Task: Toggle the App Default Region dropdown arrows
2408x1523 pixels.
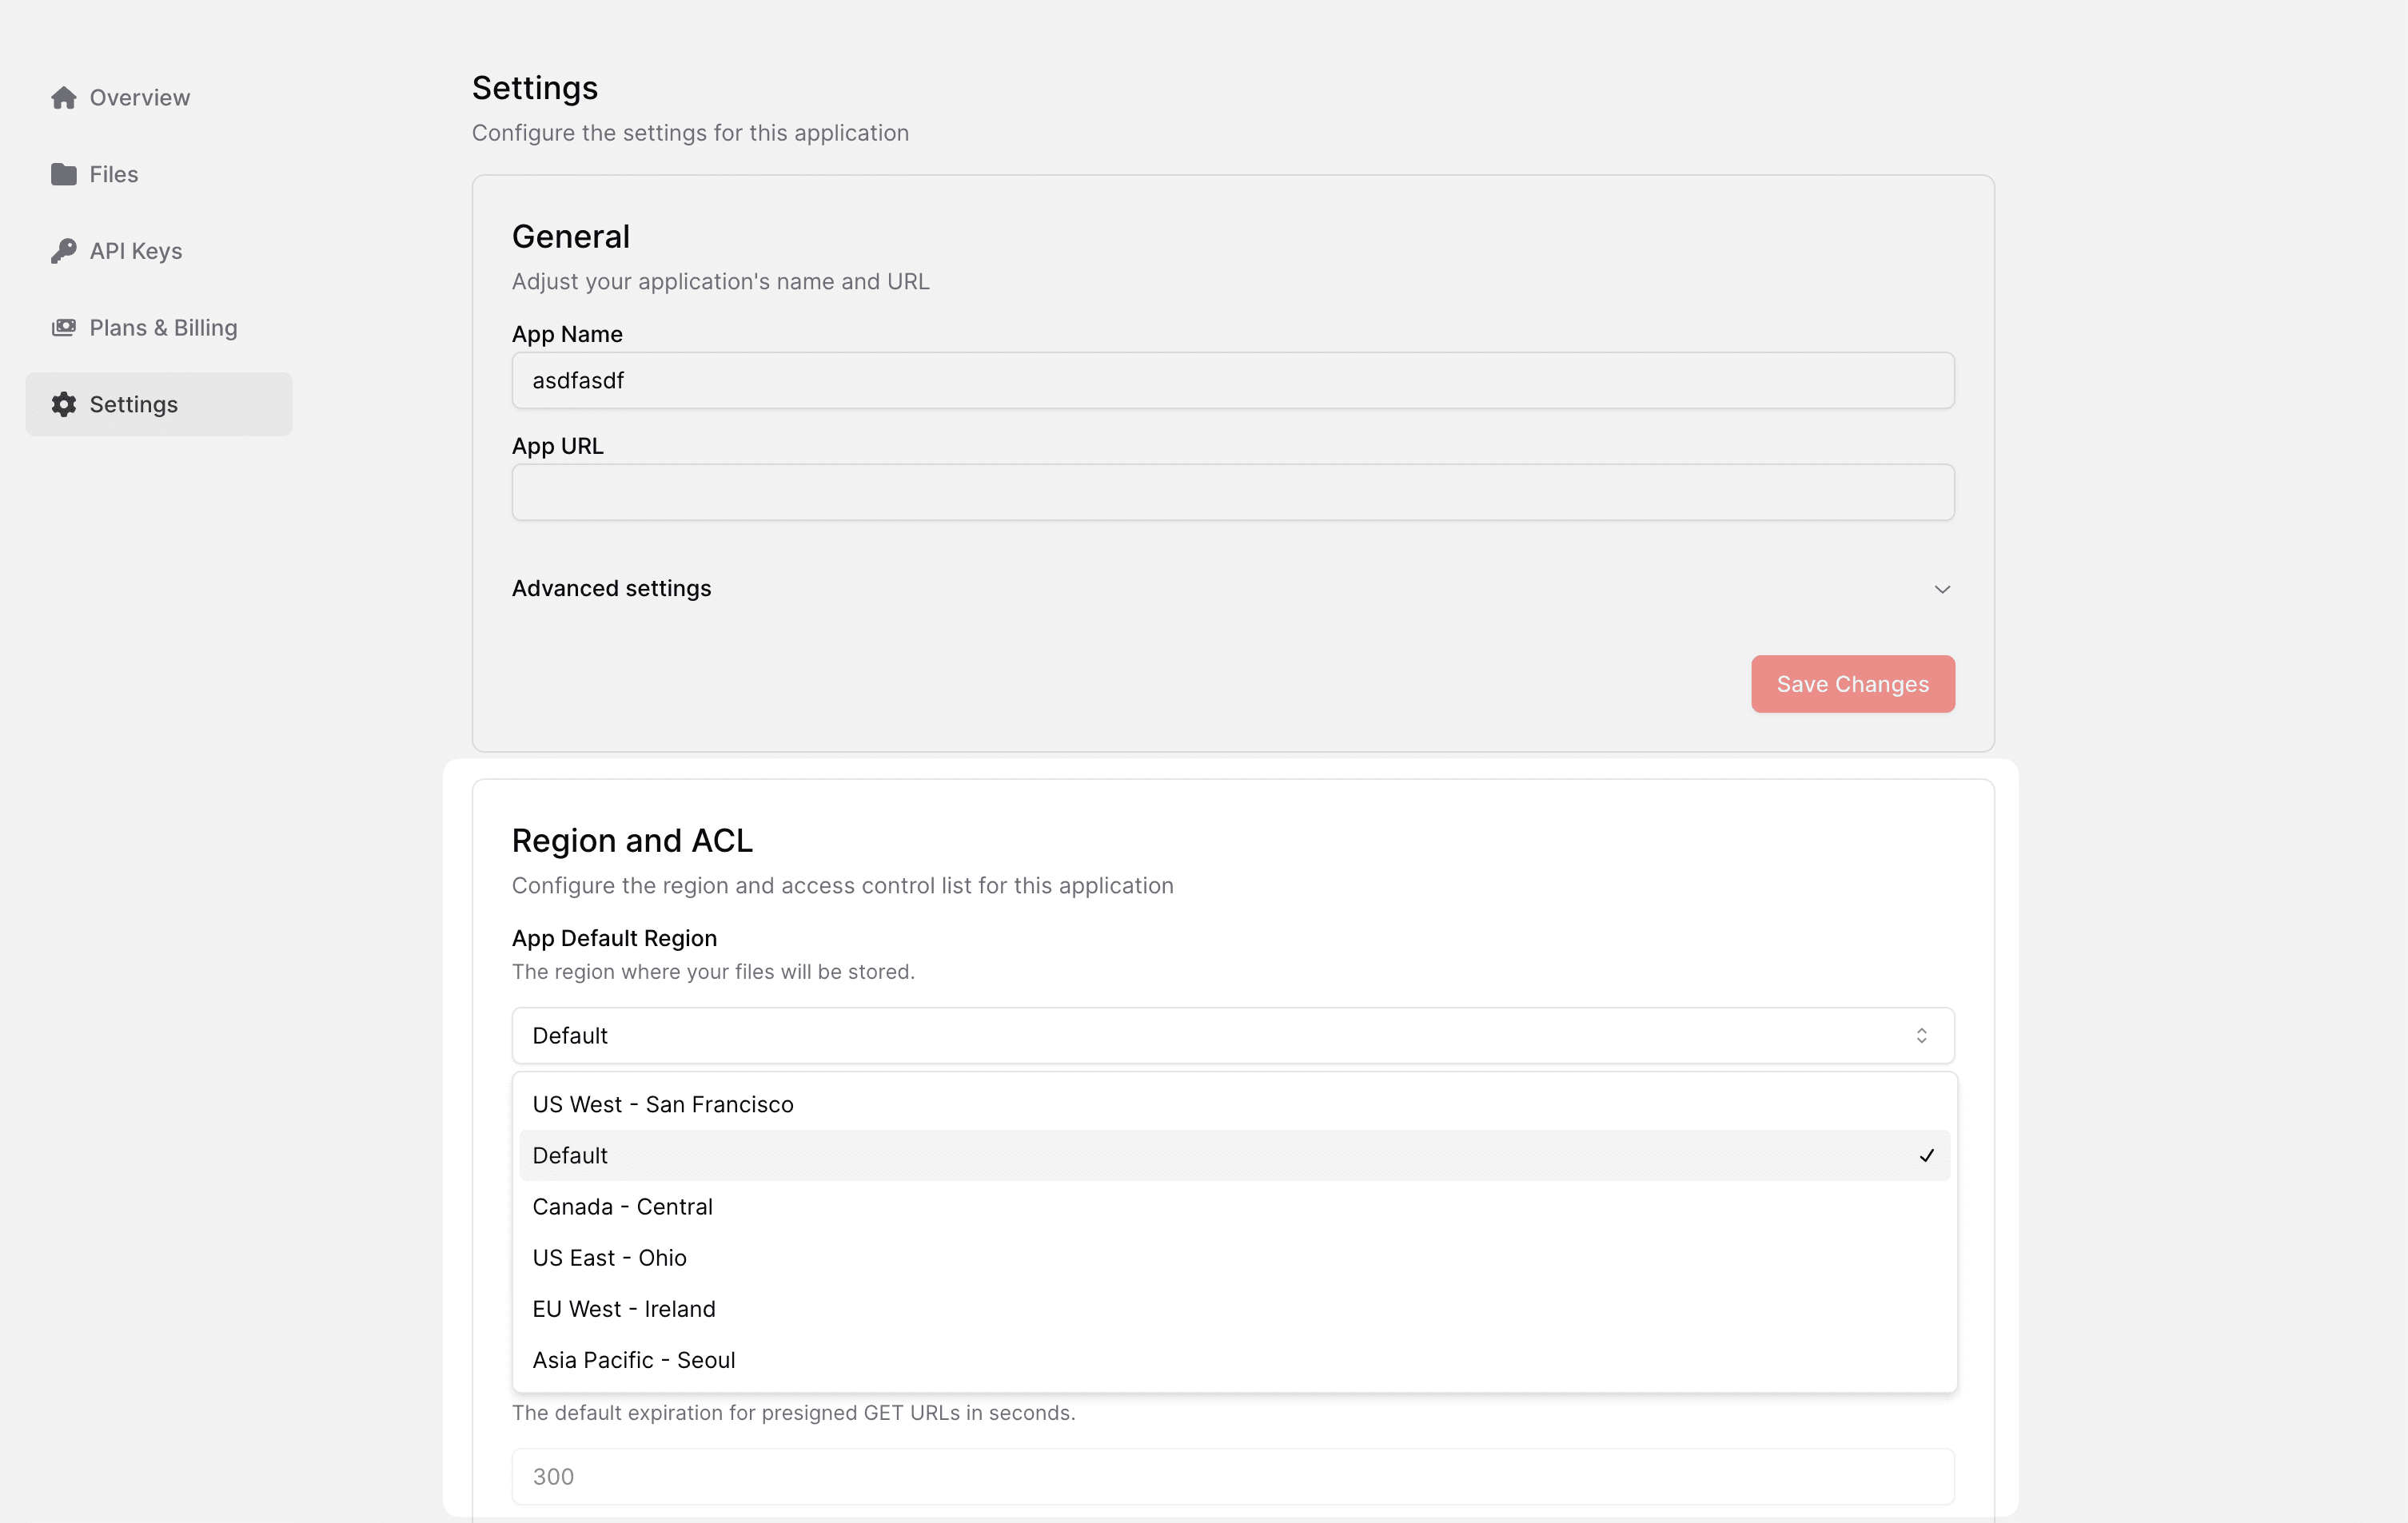Action: 1920,1036
